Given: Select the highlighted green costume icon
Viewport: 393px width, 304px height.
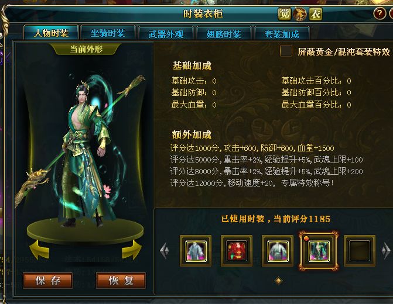Looking at the screenshot, I should click(319, 251).
